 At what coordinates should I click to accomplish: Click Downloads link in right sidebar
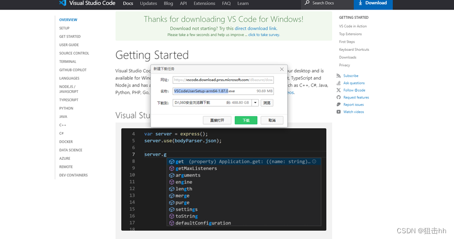[348, 58]
